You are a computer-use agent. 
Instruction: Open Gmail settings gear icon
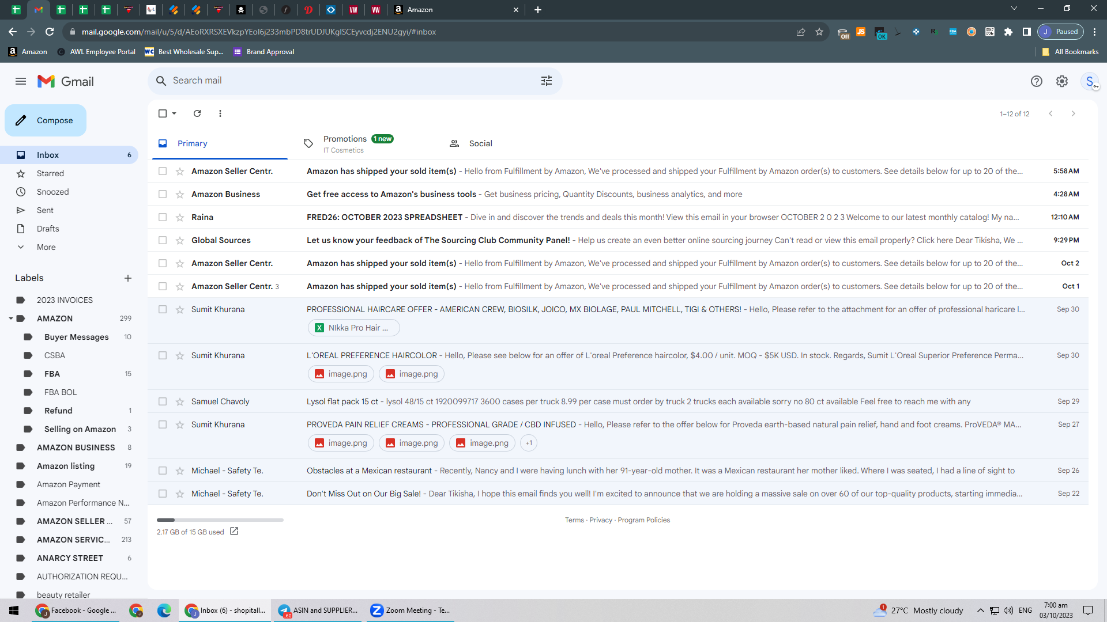1062,81
